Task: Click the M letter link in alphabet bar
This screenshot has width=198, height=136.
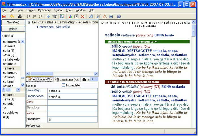Action: (146, 23)
